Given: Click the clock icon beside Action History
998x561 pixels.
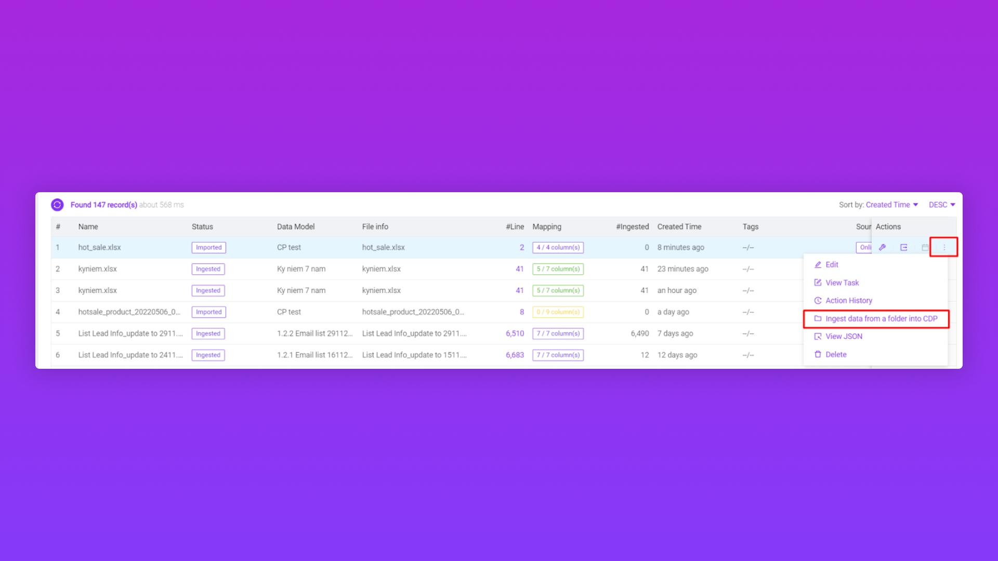Looking at the screenshot, I should (x=818, y=300).
